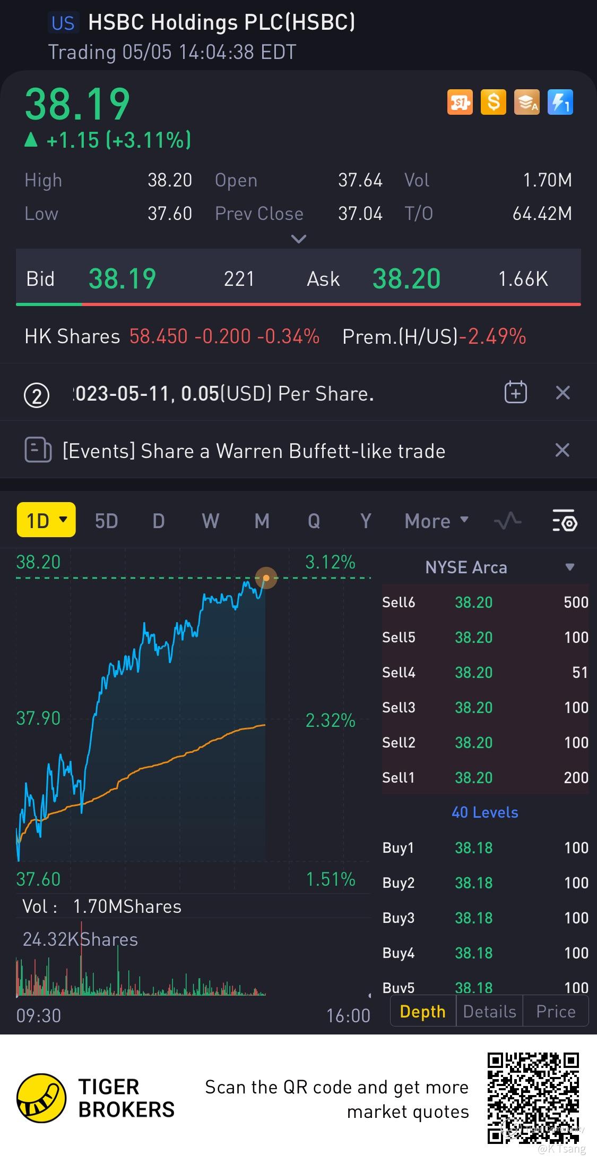Screen dimensions: 597x1162
Task: Open the 40 Levels link
Action: [x=485, y=812]
